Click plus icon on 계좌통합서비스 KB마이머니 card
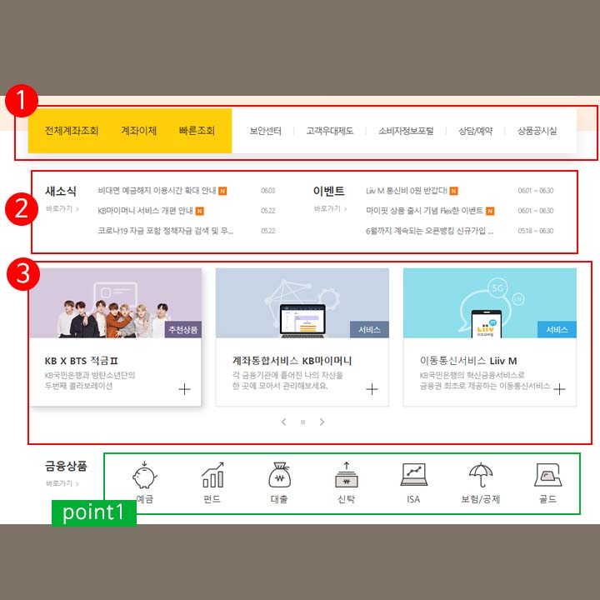The height and width of the screenshot is (600, 600). tap(372, 389)
